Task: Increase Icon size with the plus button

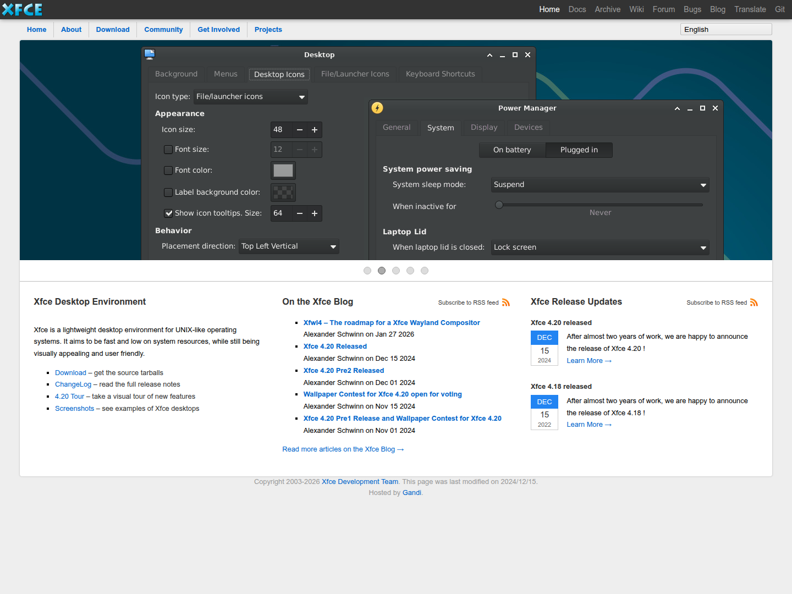Action: pos(315,130)
